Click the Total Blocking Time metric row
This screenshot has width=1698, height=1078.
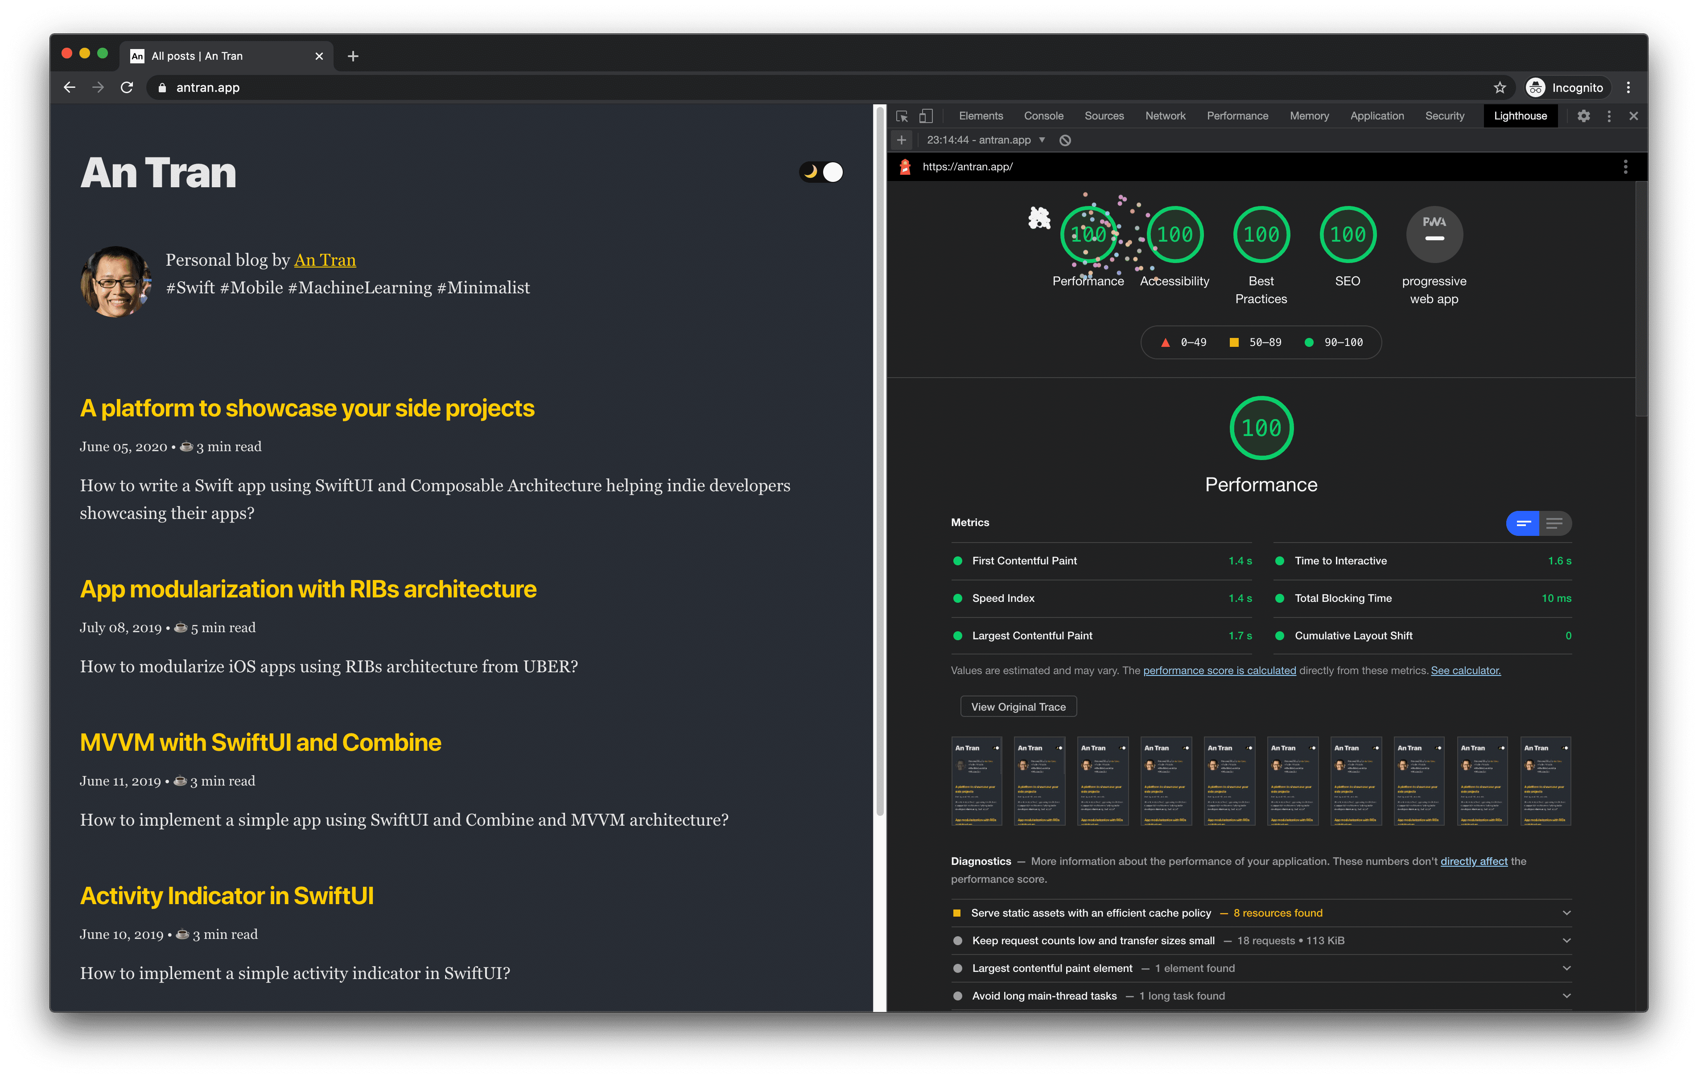click(x=1423, y=598)
